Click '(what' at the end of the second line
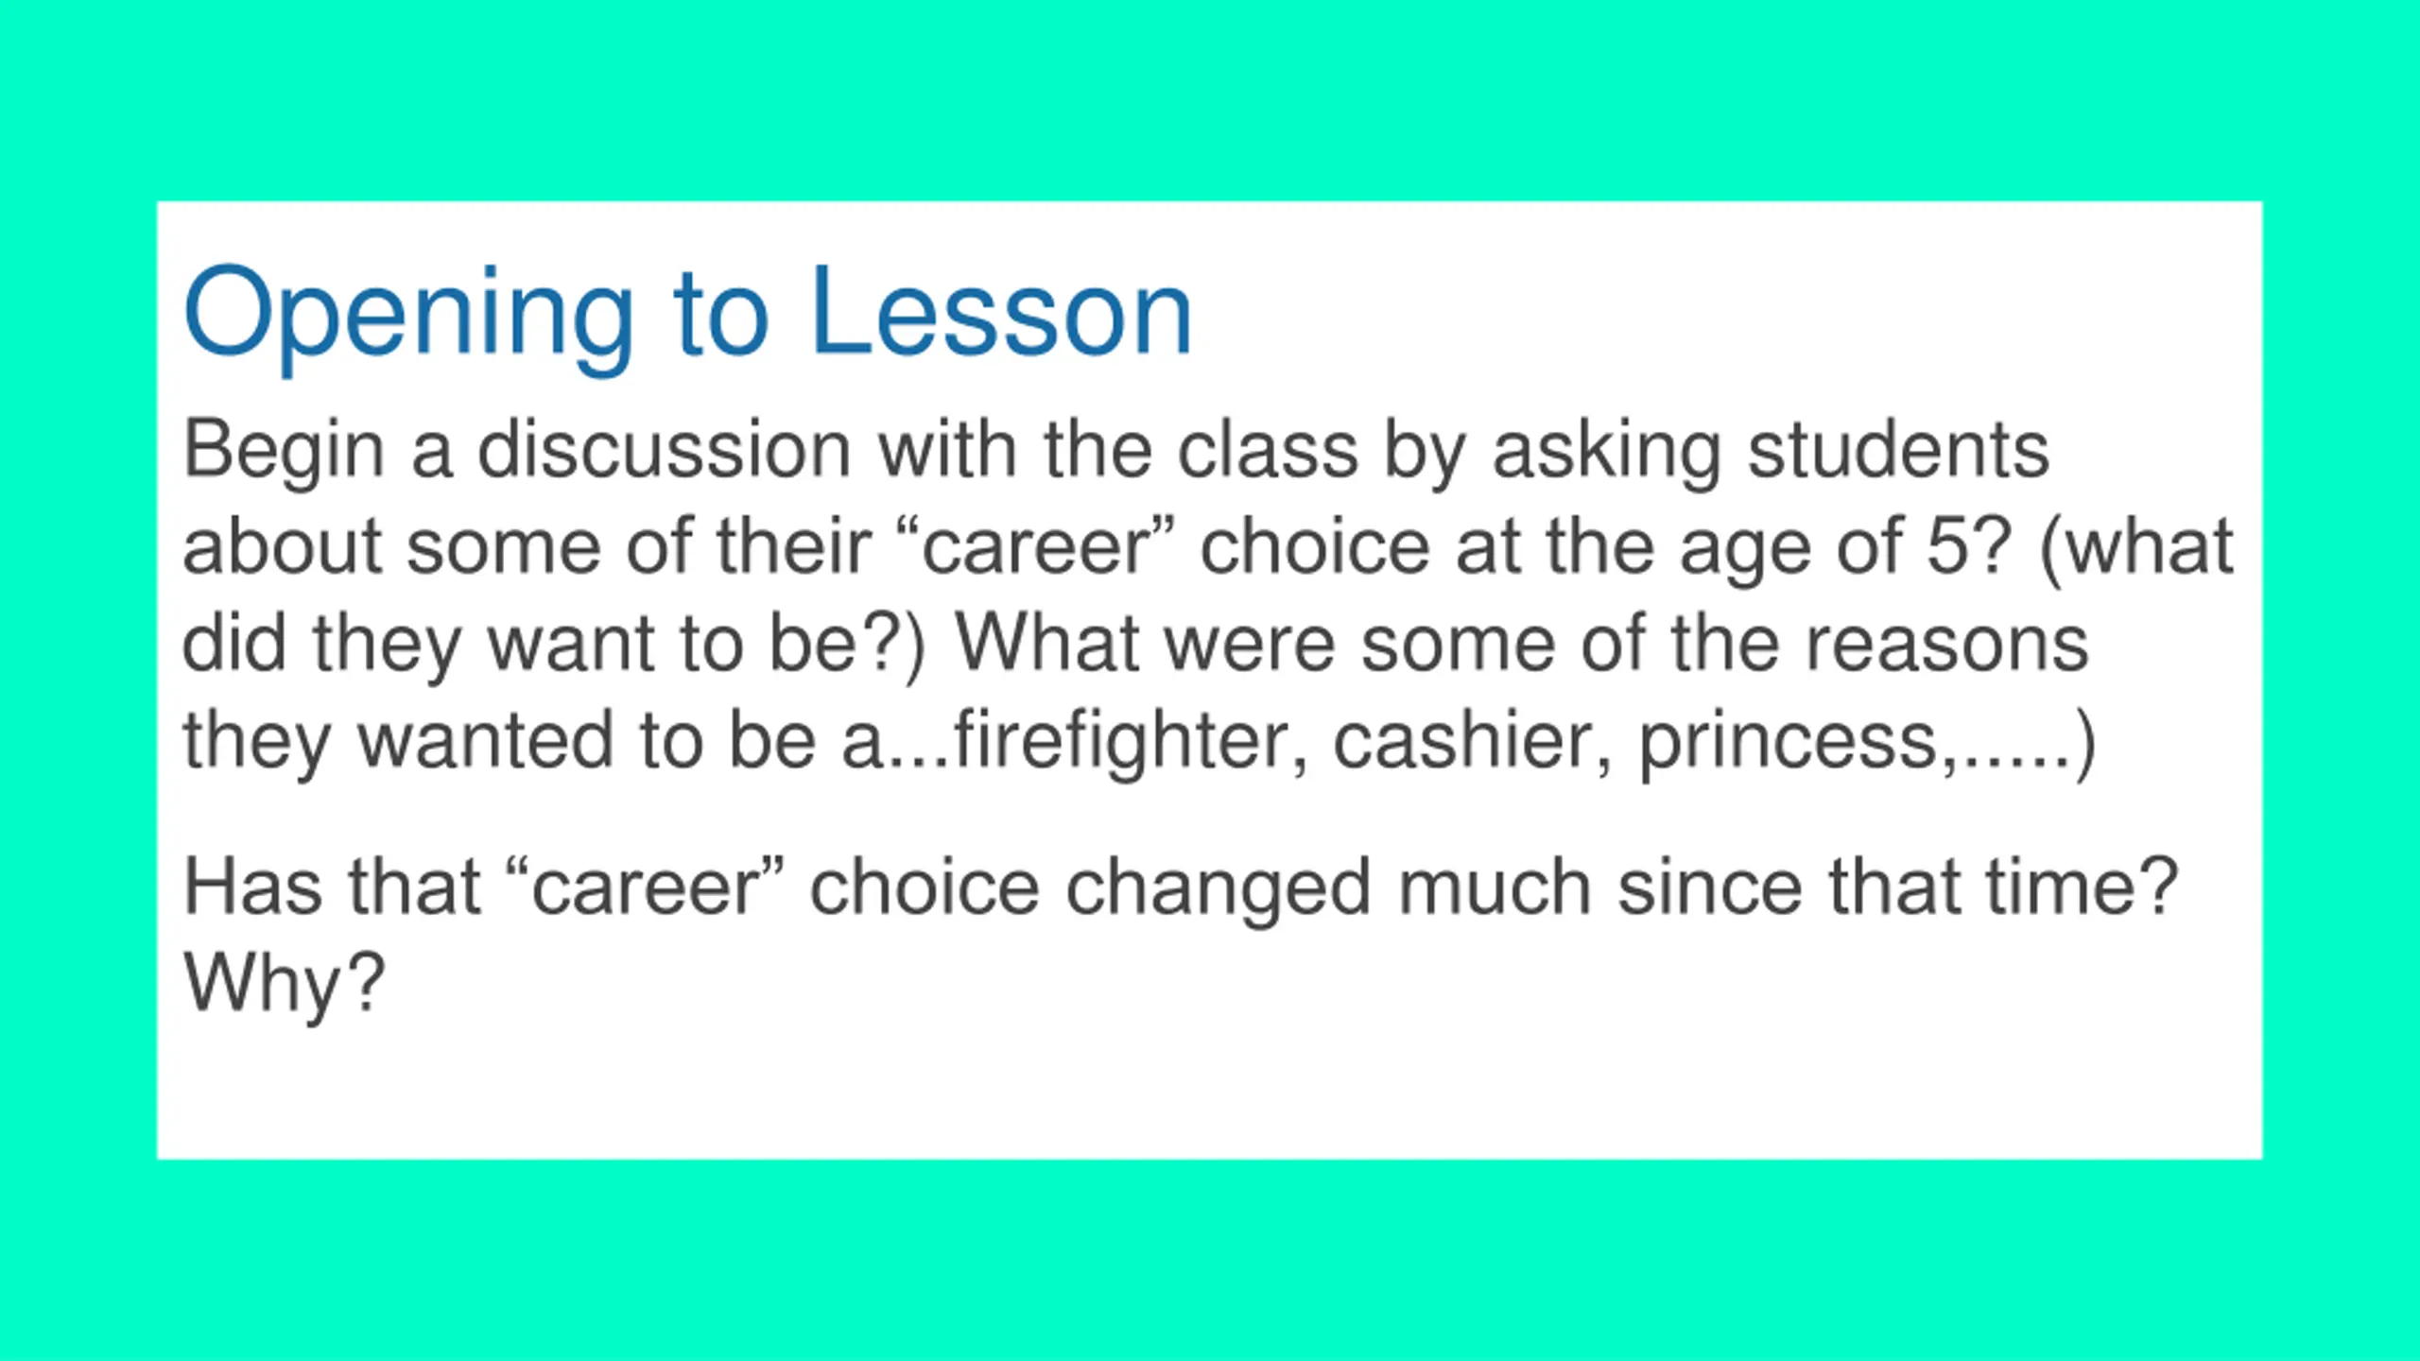The width and height of the screenshot is (2420, 1361). tap(2136, 549)
